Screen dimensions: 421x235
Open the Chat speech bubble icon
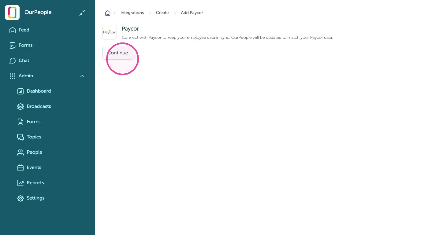point(13,61)
